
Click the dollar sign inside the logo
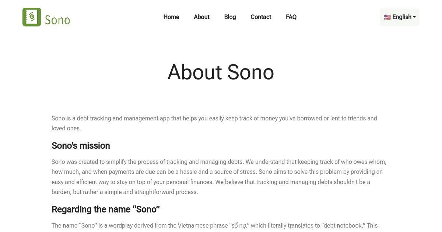(31, 17)
